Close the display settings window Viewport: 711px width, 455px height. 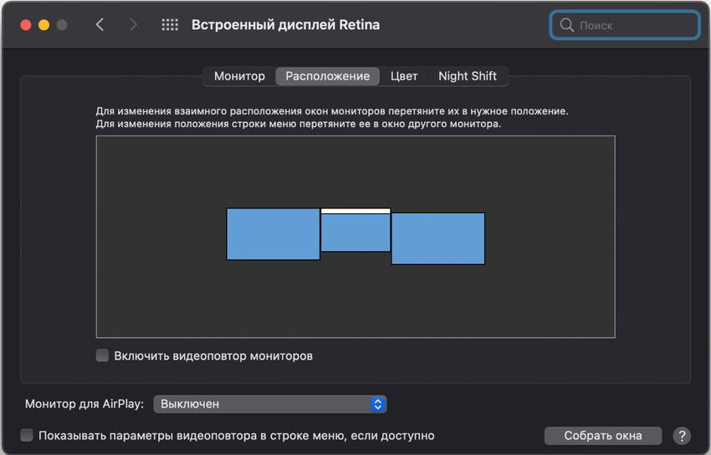[x=26, y=25]
